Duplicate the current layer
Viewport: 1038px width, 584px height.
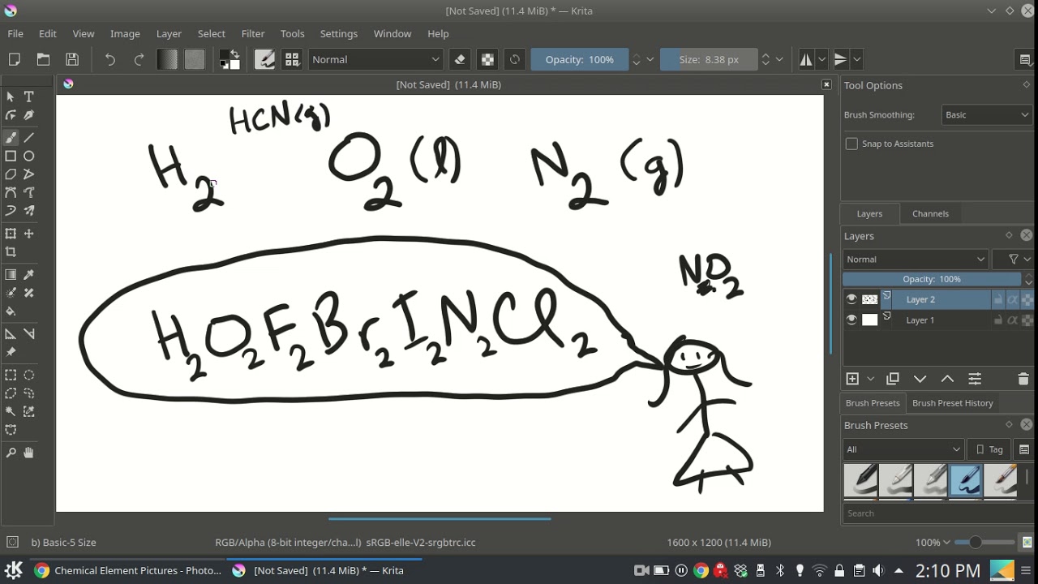893,379
